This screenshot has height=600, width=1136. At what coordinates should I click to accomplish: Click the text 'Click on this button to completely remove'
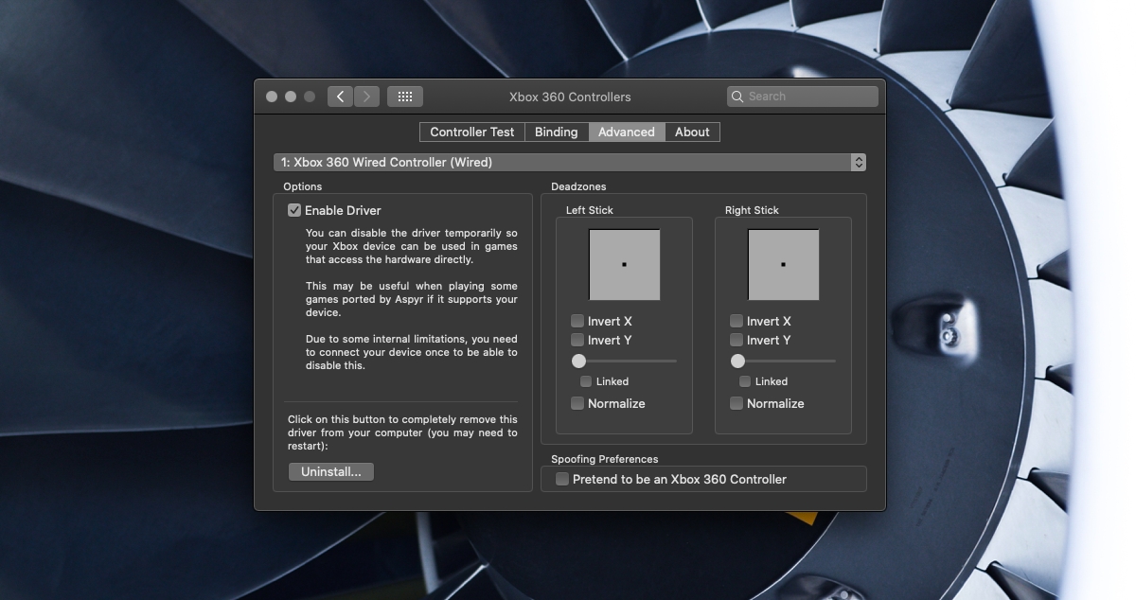tap(402, 432)
